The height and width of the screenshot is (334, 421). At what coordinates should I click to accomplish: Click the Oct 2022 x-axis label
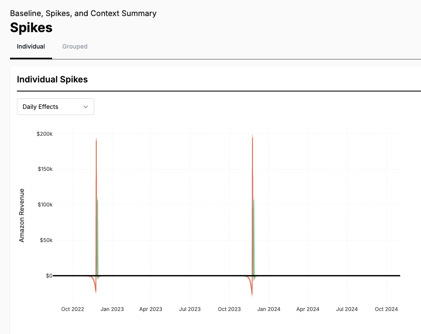[72, 309]
